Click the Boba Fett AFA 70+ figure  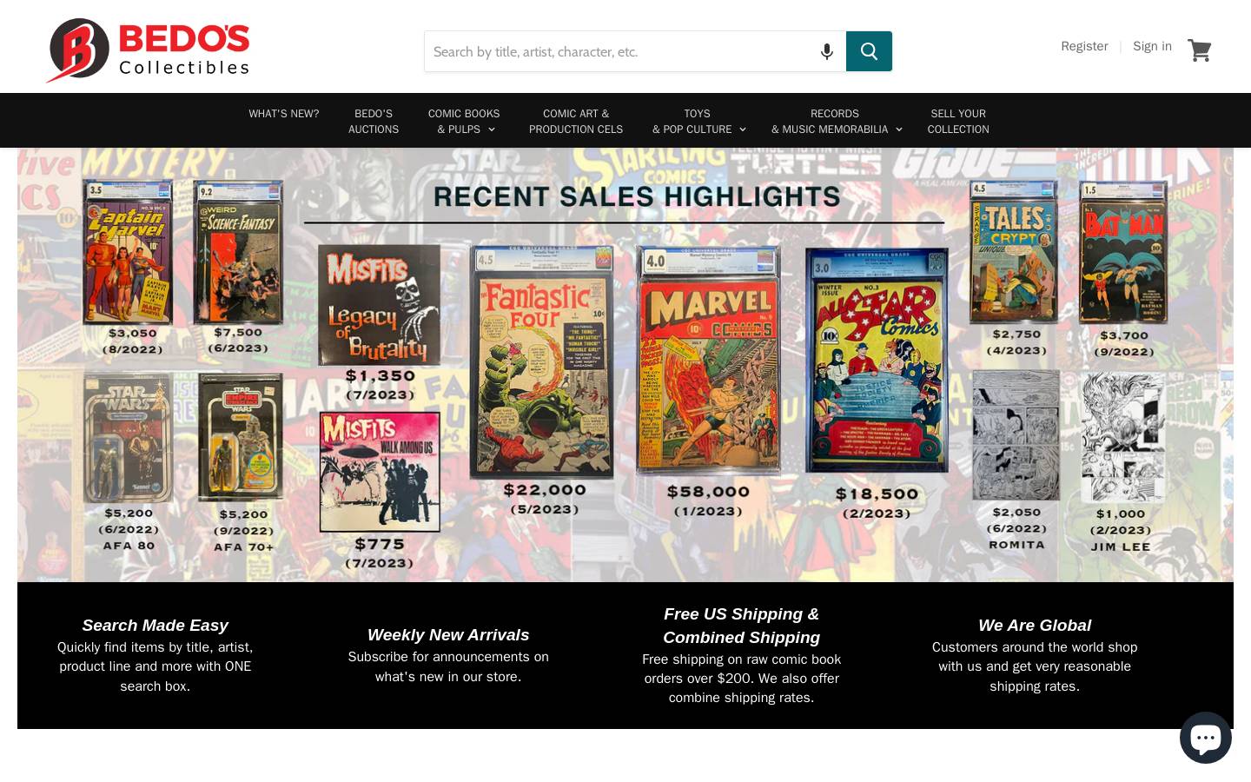click(x=240, y=437)
